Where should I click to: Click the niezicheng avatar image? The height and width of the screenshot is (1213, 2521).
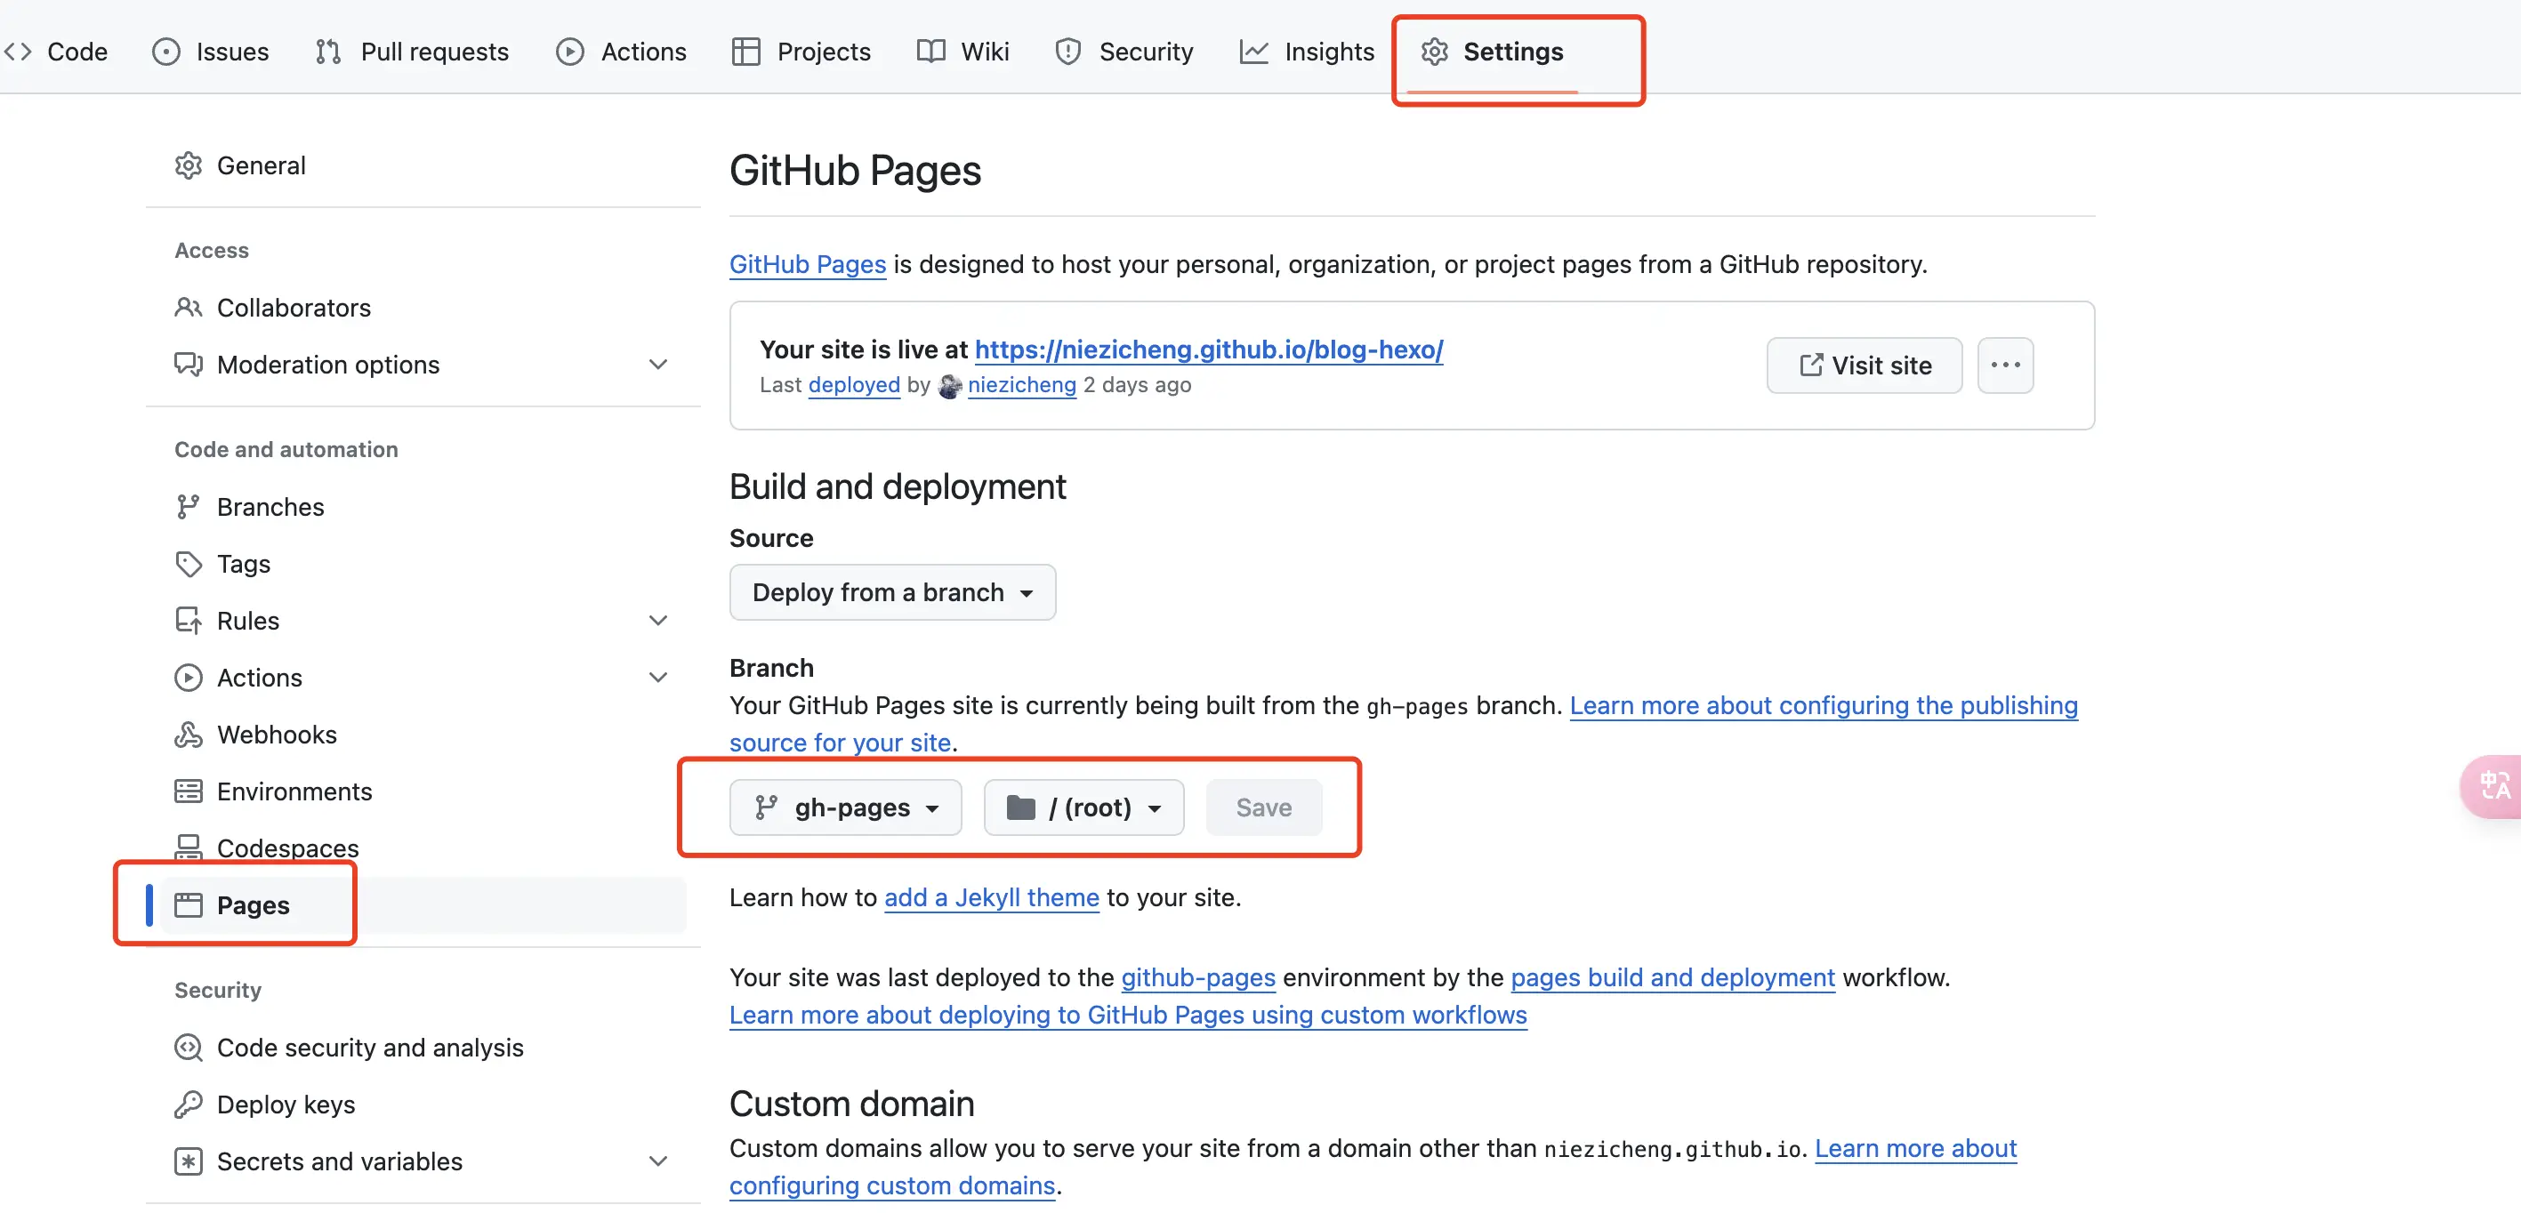pyautogui.click(x=949, y=385)
